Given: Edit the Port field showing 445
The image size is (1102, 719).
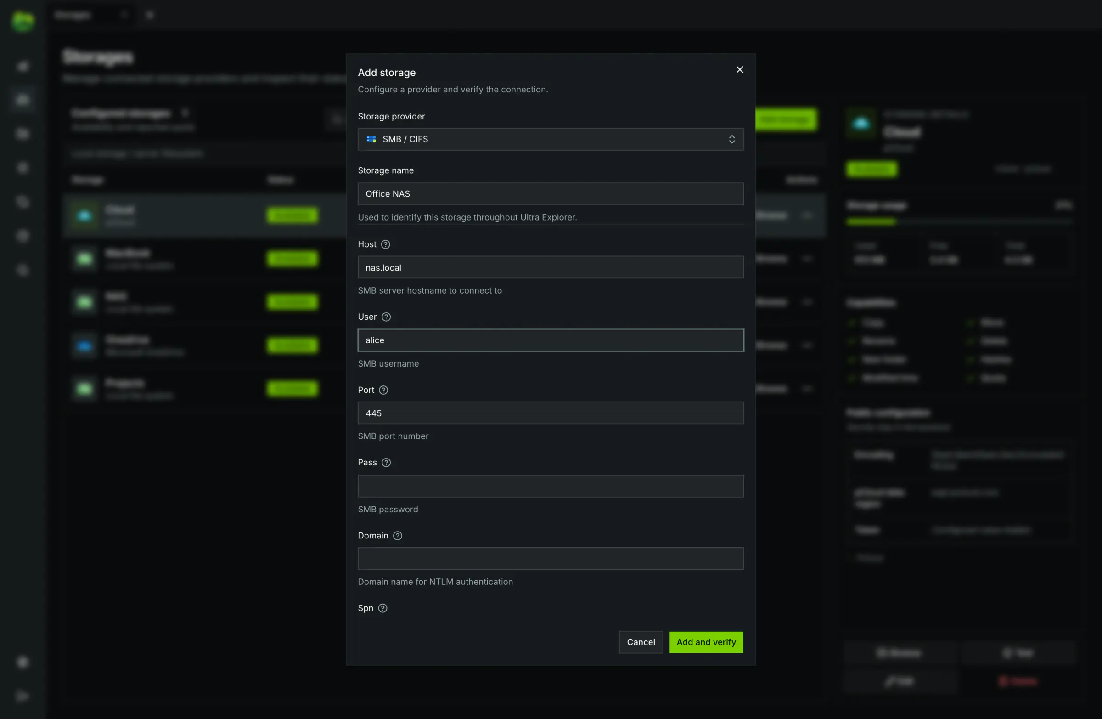Looking at the screenshot, I should [x=551, y=413].
